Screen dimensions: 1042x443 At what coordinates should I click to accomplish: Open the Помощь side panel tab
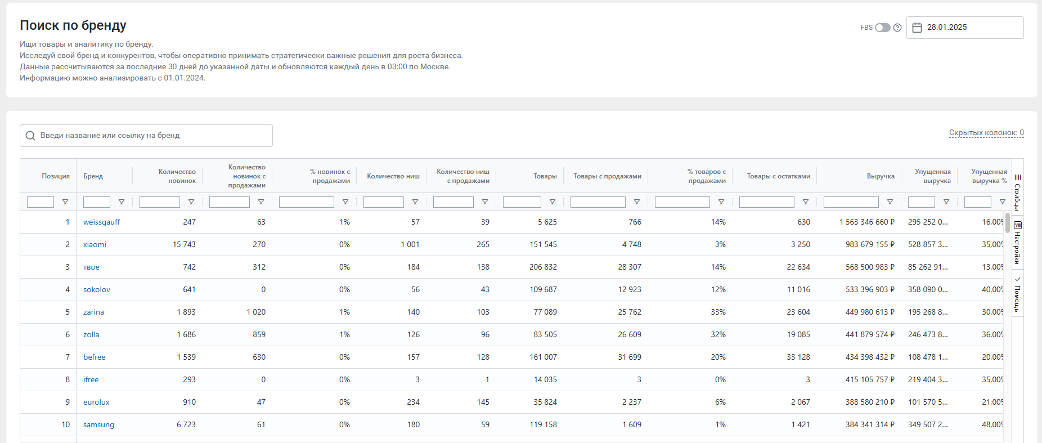click(x=1017, y=294)
